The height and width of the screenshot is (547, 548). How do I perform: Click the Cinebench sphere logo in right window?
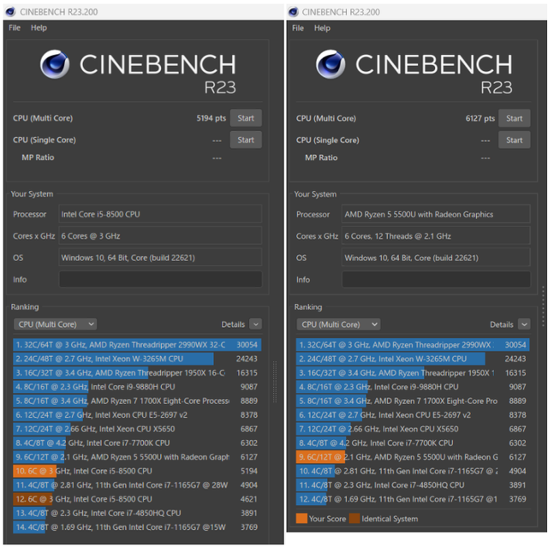point(331,64)
